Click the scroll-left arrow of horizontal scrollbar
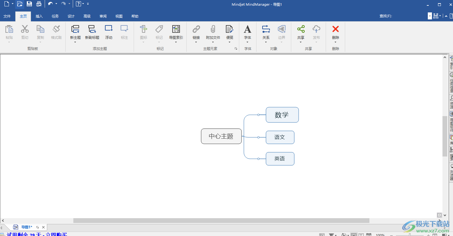The height and width of the screenshot is (236, 453). coord(3,220)
